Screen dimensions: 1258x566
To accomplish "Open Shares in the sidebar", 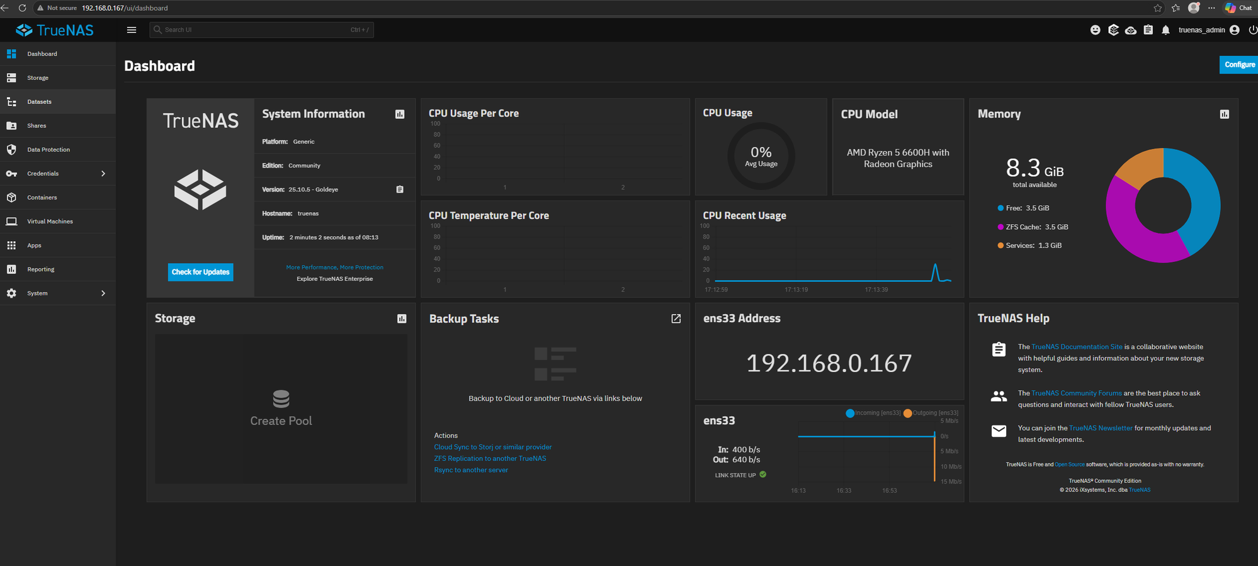I will pos(58,126).
